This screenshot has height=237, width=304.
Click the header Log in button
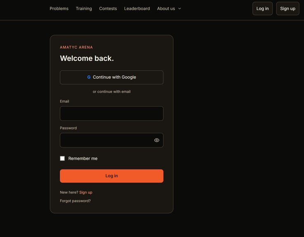click(262, 9)
